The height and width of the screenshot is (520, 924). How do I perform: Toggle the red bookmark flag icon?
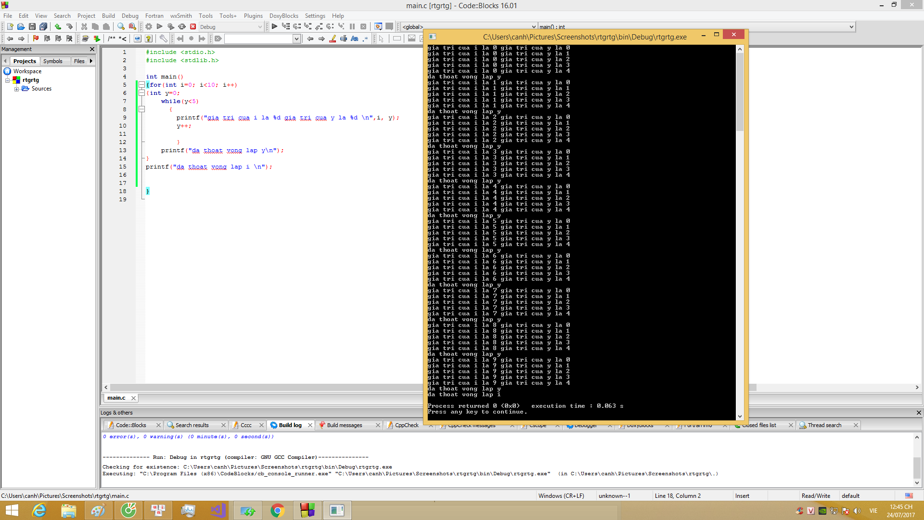point(36,39)
